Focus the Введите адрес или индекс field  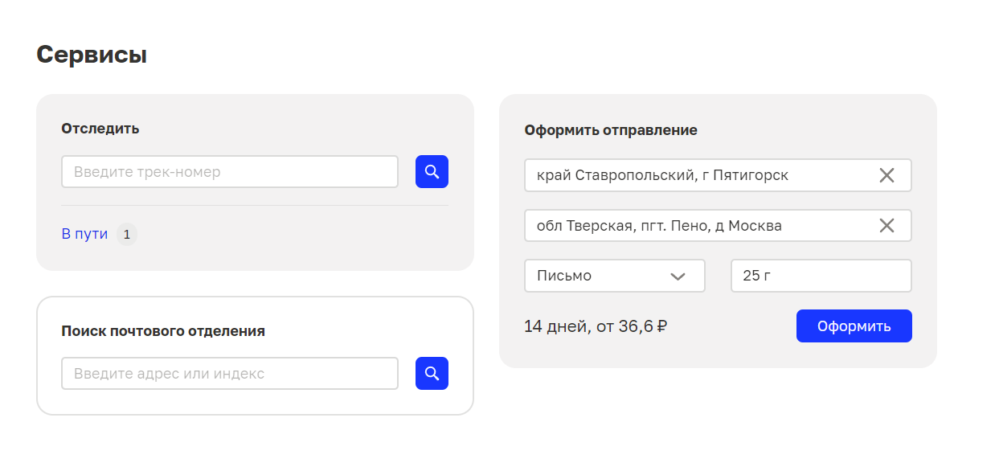point(229,374)
